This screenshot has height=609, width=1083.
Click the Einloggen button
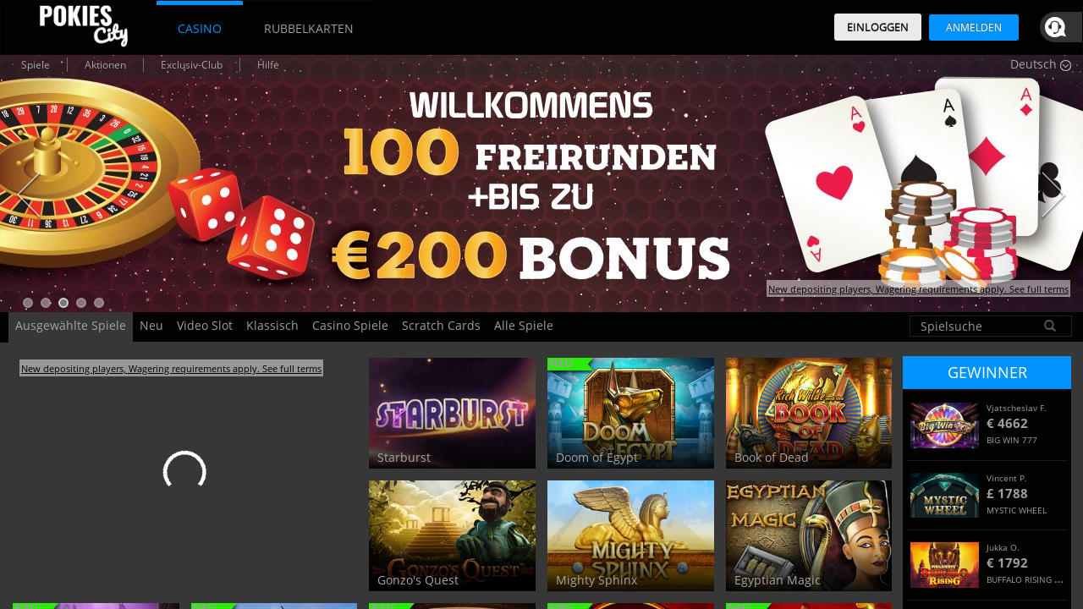click(x=877, y=27)
